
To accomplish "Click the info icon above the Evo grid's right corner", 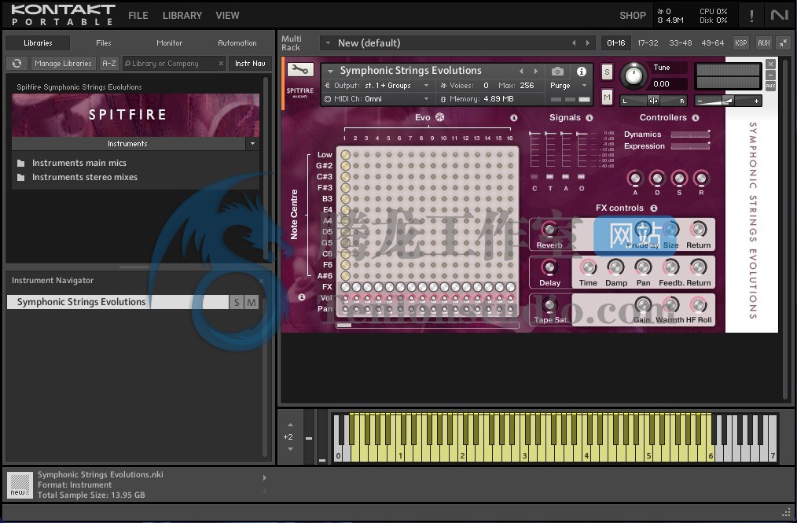I will click(514, 117).
